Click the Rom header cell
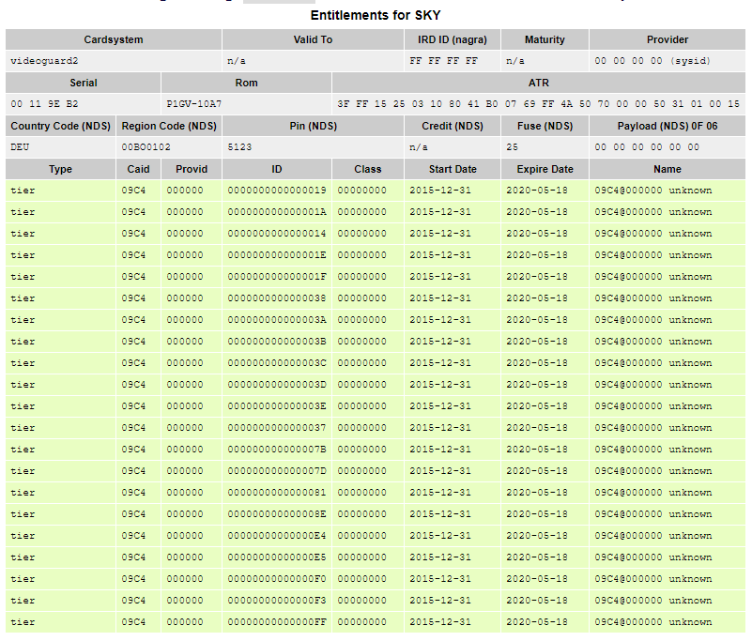Viewport: 752px width, 641px height. click(246, 83)
